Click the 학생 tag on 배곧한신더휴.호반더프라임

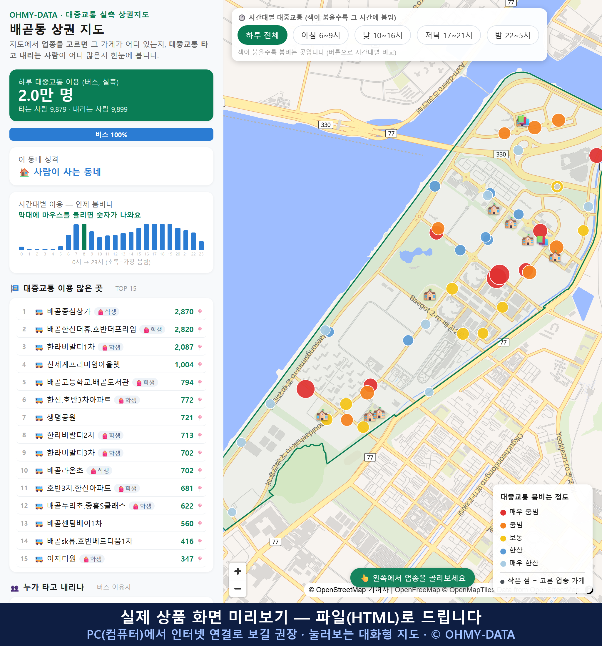tap(153, 330)
